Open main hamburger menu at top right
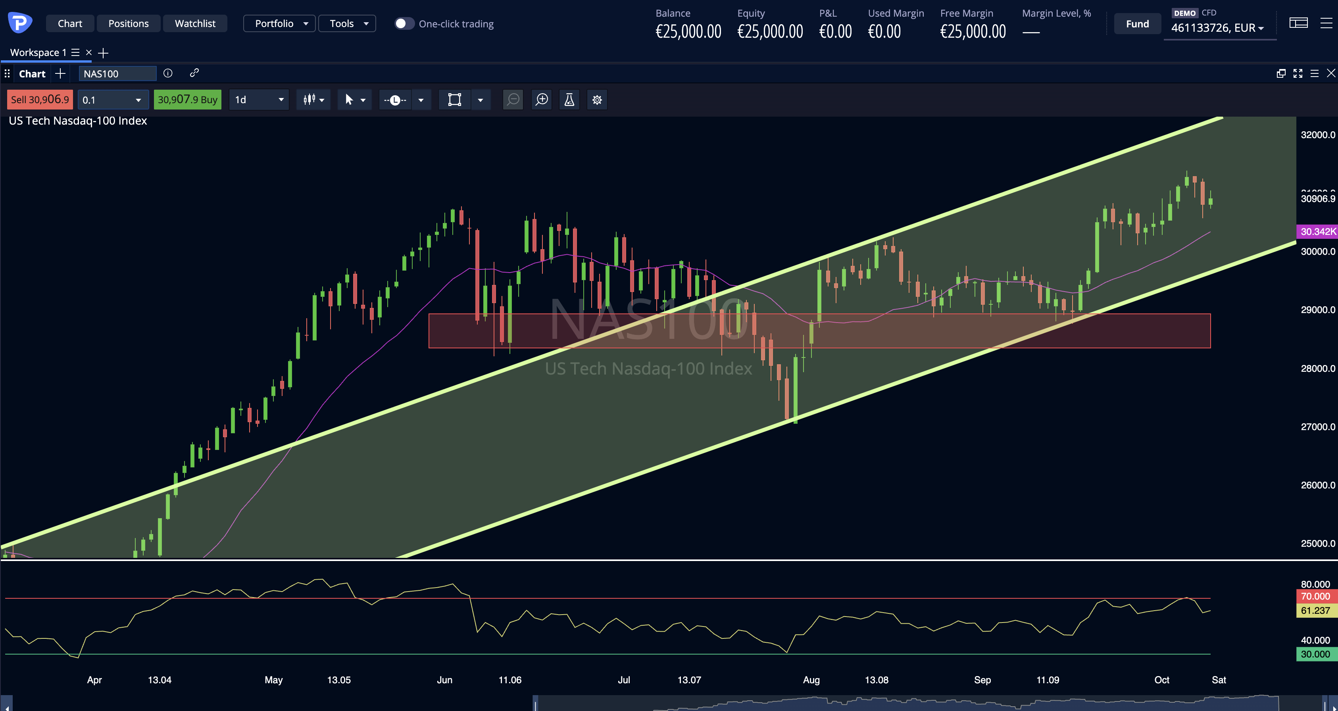 click(x=1326, y=23)
